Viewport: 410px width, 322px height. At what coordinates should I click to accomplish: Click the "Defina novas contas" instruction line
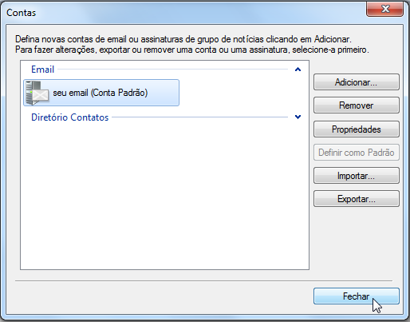183,39
